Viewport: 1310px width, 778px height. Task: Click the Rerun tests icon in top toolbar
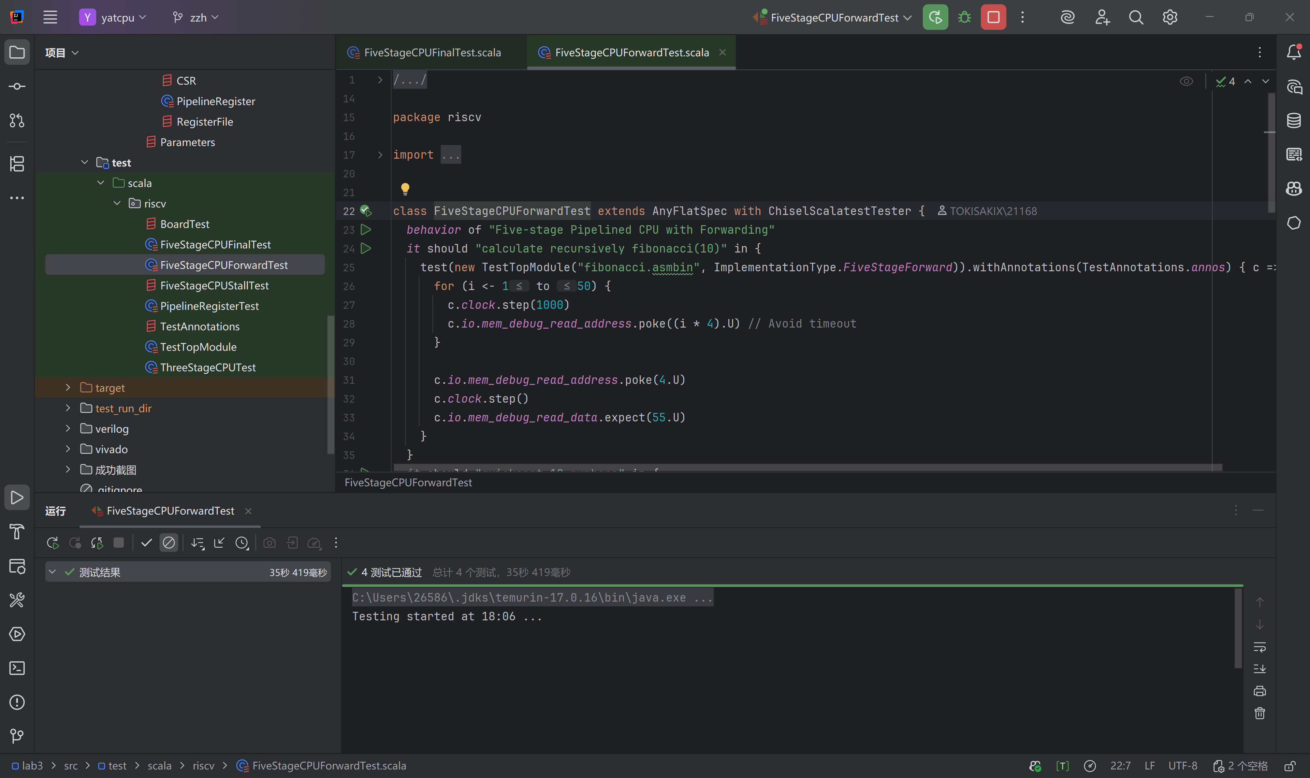pos(935,17)
